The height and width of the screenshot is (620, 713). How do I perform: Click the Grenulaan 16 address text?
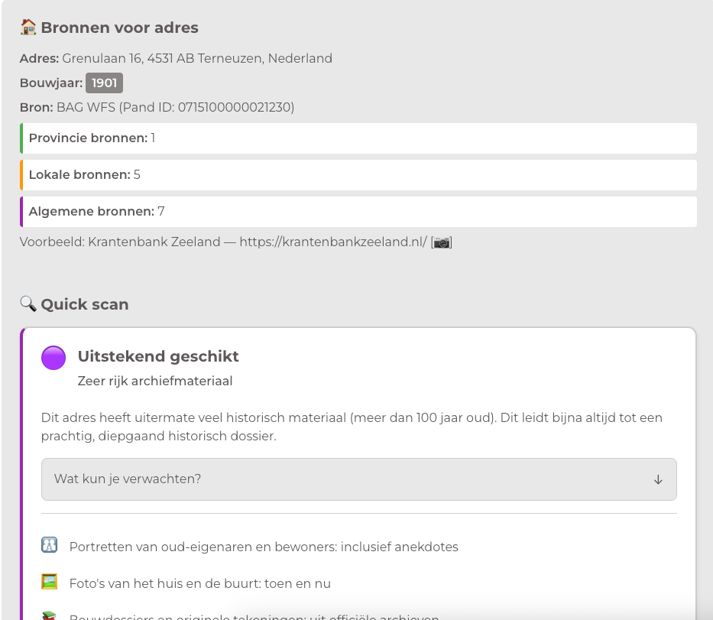click(197, 59)
